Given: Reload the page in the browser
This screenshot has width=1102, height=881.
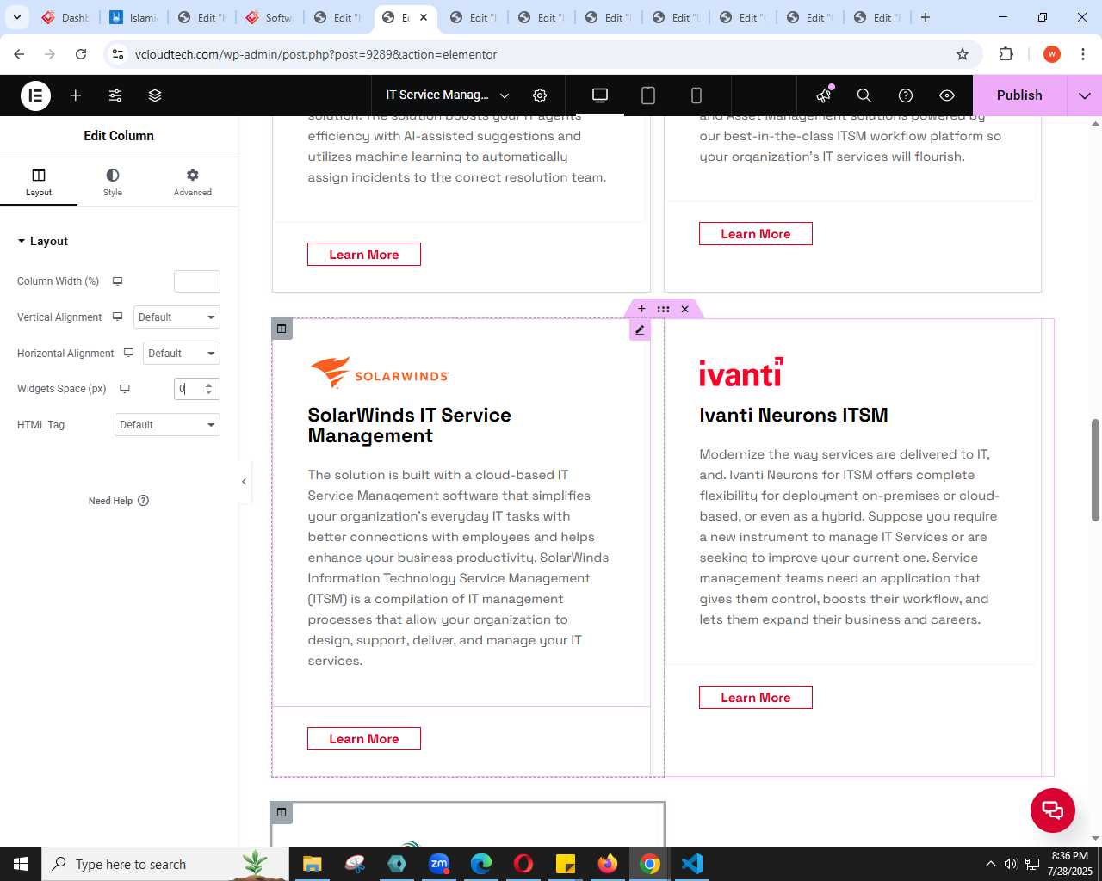Looking at the screenshot, I should [x=81, y=54].
